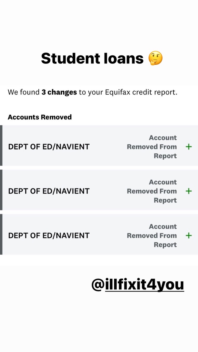Open the second DEPT OF ED/NAVIENT account name

(x=49, y=191)
